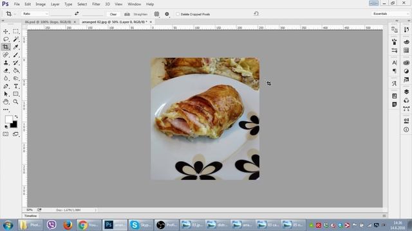Click the Windows Start button
412x231 pixels.
[x=8, y=225]
